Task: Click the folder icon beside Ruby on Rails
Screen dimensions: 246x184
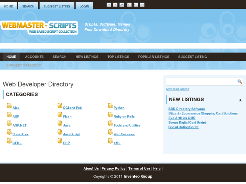Action: click(111, 114)
